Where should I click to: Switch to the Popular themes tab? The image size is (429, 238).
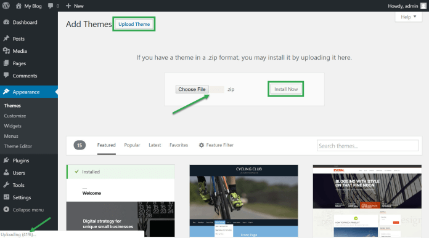click(132, 145)
